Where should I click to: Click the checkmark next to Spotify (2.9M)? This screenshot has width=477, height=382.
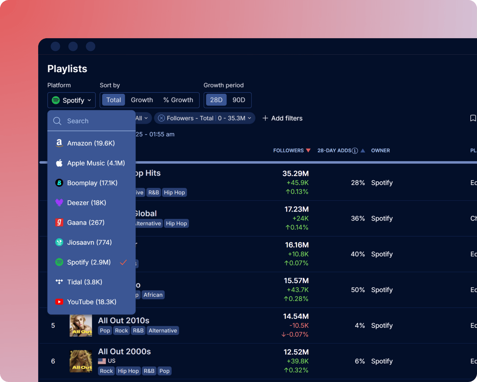[x=123, y=262]
